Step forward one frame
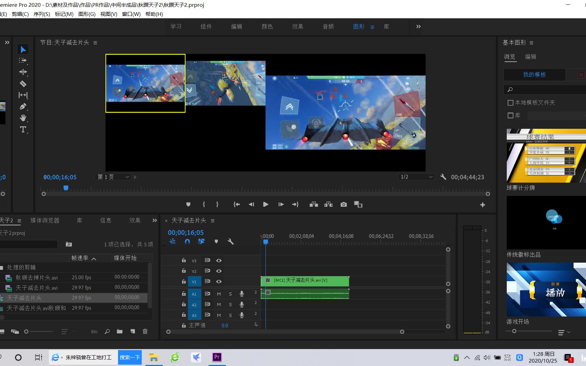This screenshot has width=586, height=366. point(281,204)
